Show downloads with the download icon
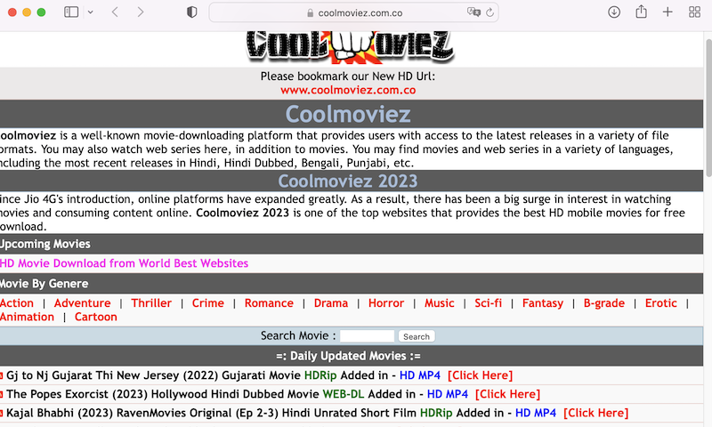The width and height of the screenshot is (712, 427). coord(614,12)
